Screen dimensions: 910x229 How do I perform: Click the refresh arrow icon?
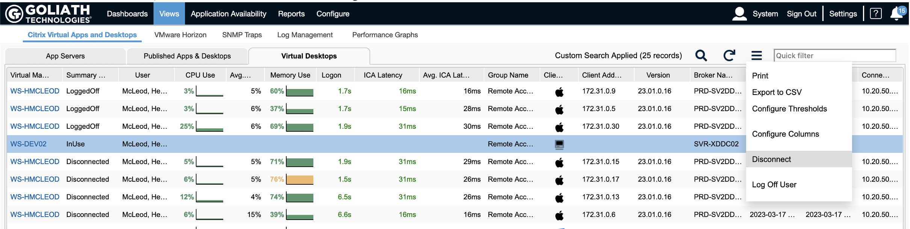(x=729, y=56)
